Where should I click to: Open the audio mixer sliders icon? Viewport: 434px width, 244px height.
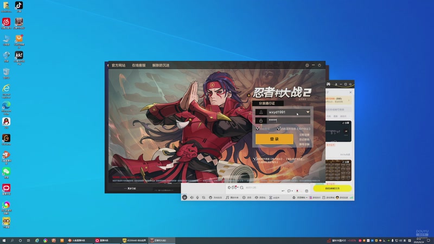204,197
